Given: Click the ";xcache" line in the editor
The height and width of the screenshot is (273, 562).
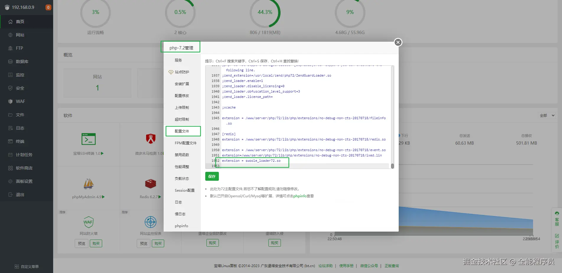Looking at the screenshot, I should point(229,108).
